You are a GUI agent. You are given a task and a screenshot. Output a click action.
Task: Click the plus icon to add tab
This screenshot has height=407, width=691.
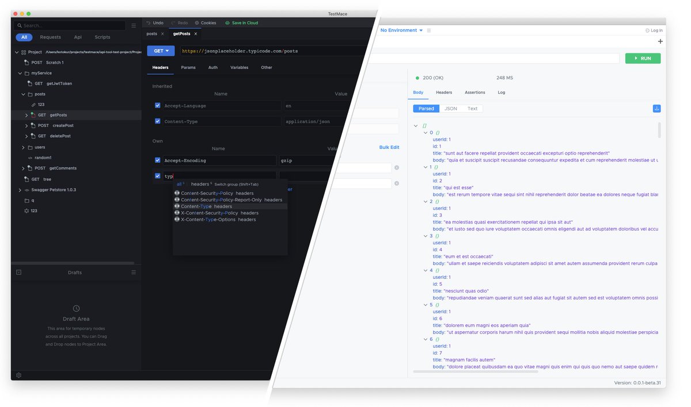pos(660,41)
